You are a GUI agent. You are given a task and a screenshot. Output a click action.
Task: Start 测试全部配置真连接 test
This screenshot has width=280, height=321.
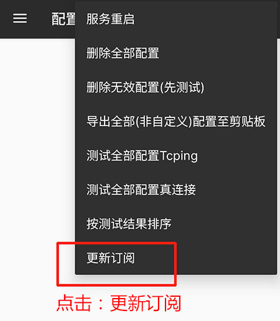coord(176,189)
